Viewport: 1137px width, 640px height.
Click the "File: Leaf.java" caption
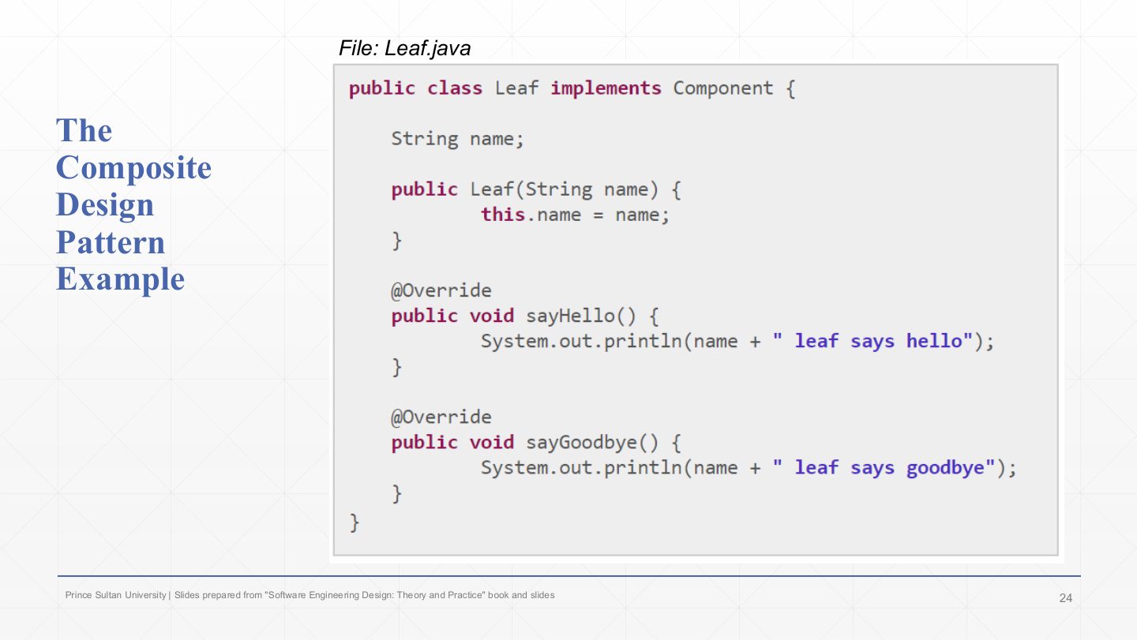[404, 49]
